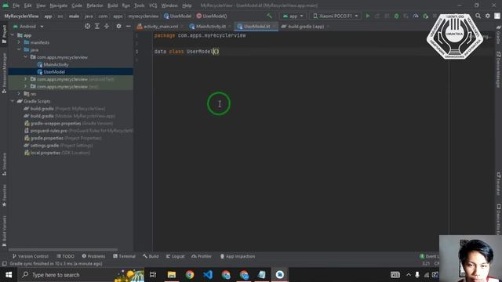Viewport: 502px width, 282px height.
Task: Open the App Inspection tool window
Action: click(x=238, y=256)
